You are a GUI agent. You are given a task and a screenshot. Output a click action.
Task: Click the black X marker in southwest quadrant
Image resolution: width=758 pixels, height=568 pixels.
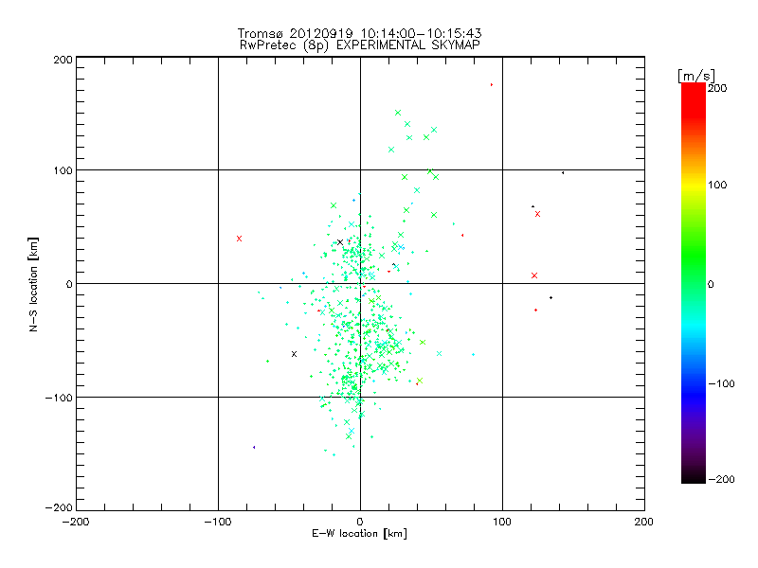(294, 354)
